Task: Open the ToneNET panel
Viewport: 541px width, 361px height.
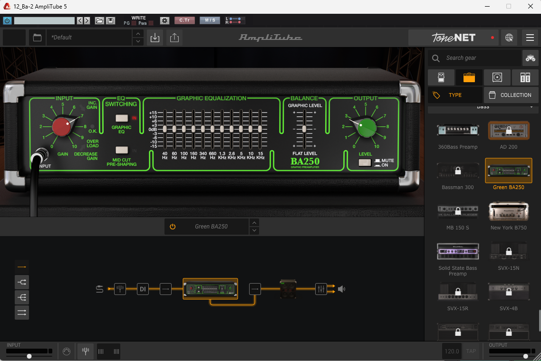Action: pos(454,38)
